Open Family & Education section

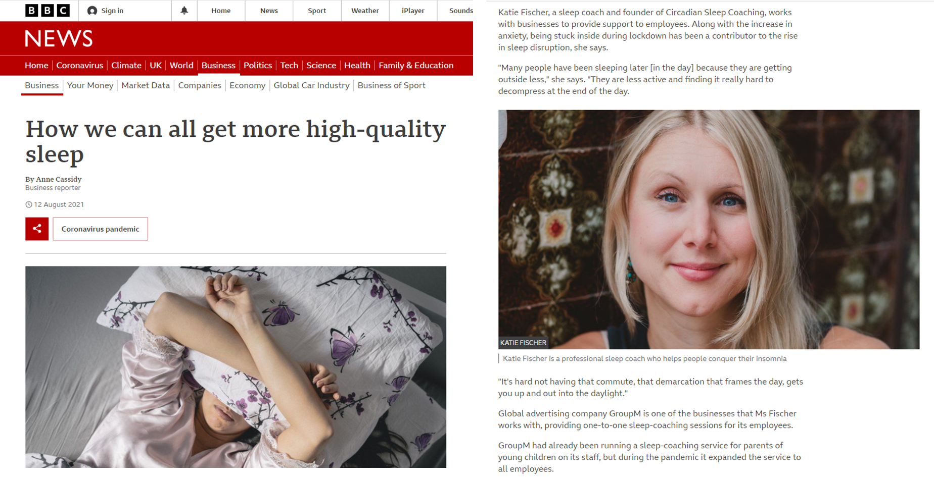[x=416, y=65]
